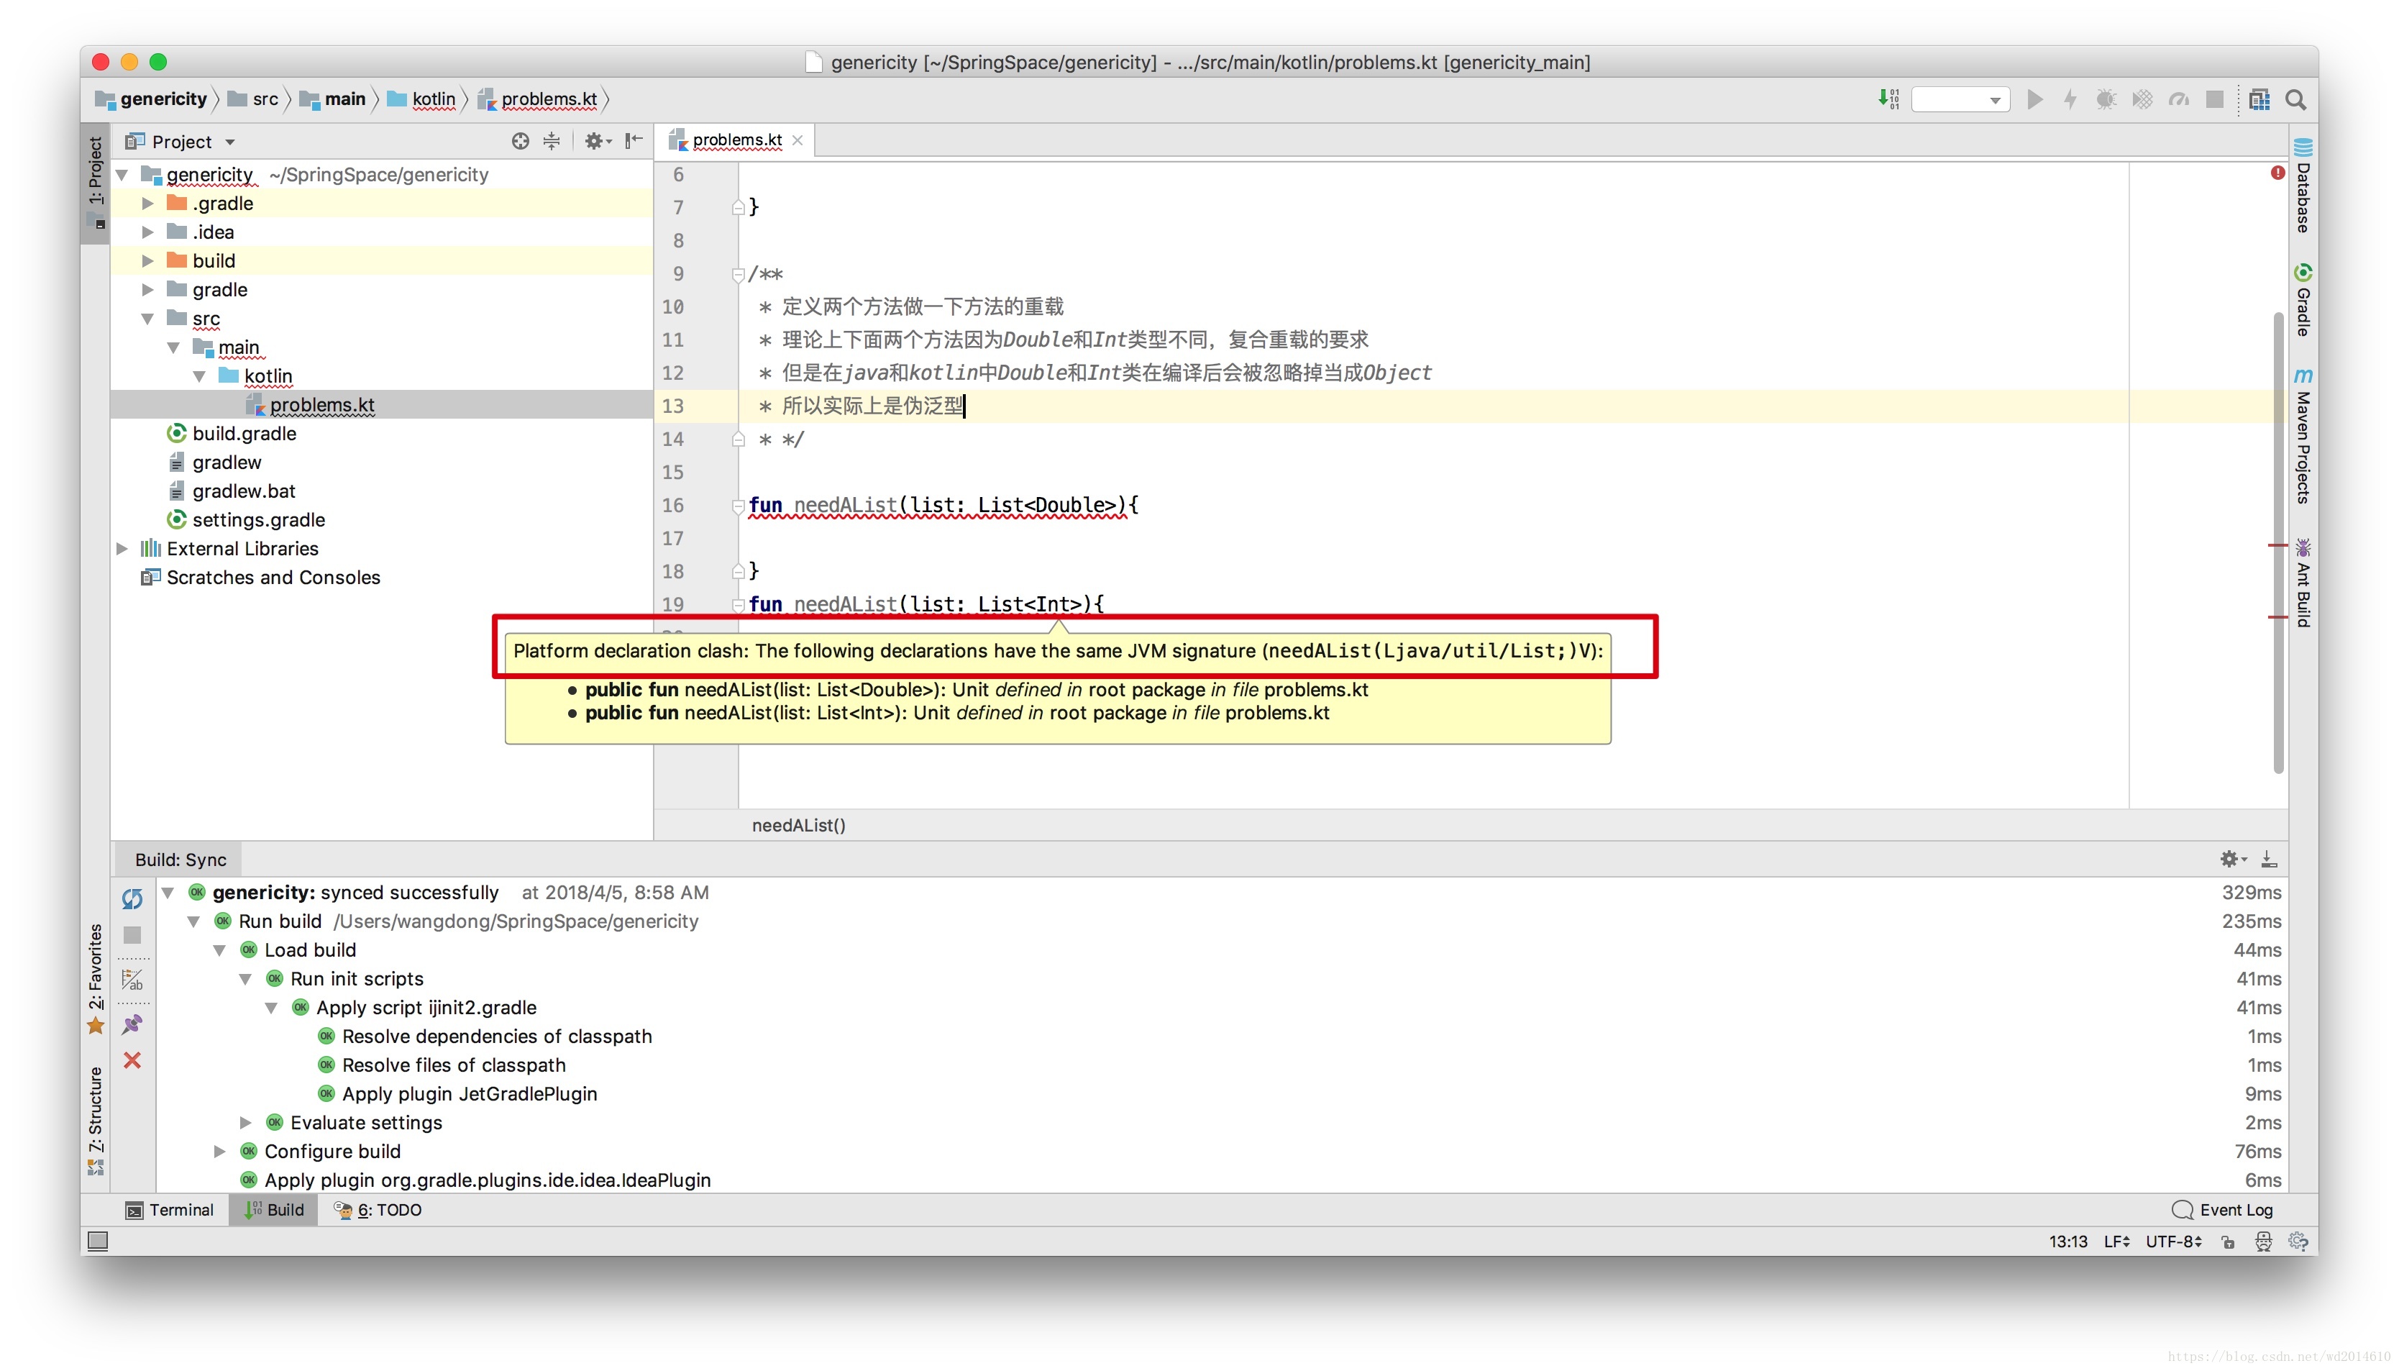Click the red X icon in Build panel

coord(132,1060)
